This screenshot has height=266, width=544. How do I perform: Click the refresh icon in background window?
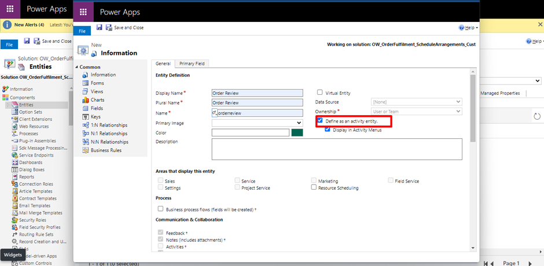[537, 116]
